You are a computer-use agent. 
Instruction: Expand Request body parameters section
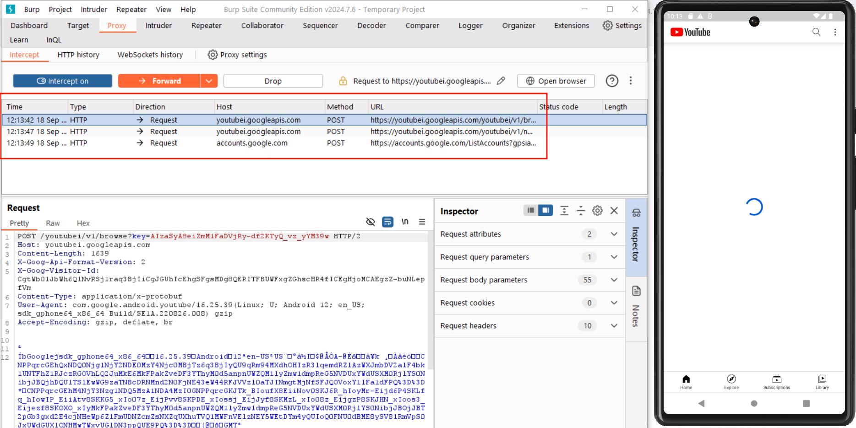[614, 280]
